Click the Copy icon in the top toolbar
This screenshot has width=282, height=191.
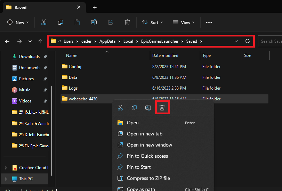(x=61, y=22)
